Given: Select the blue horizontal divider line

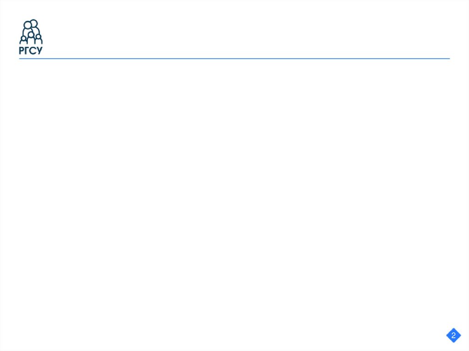Looking at the screenshot, I should [x=234, y=59].
